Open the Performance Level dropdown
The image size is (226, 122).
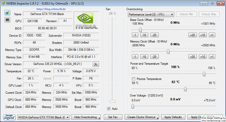(151, 14)
